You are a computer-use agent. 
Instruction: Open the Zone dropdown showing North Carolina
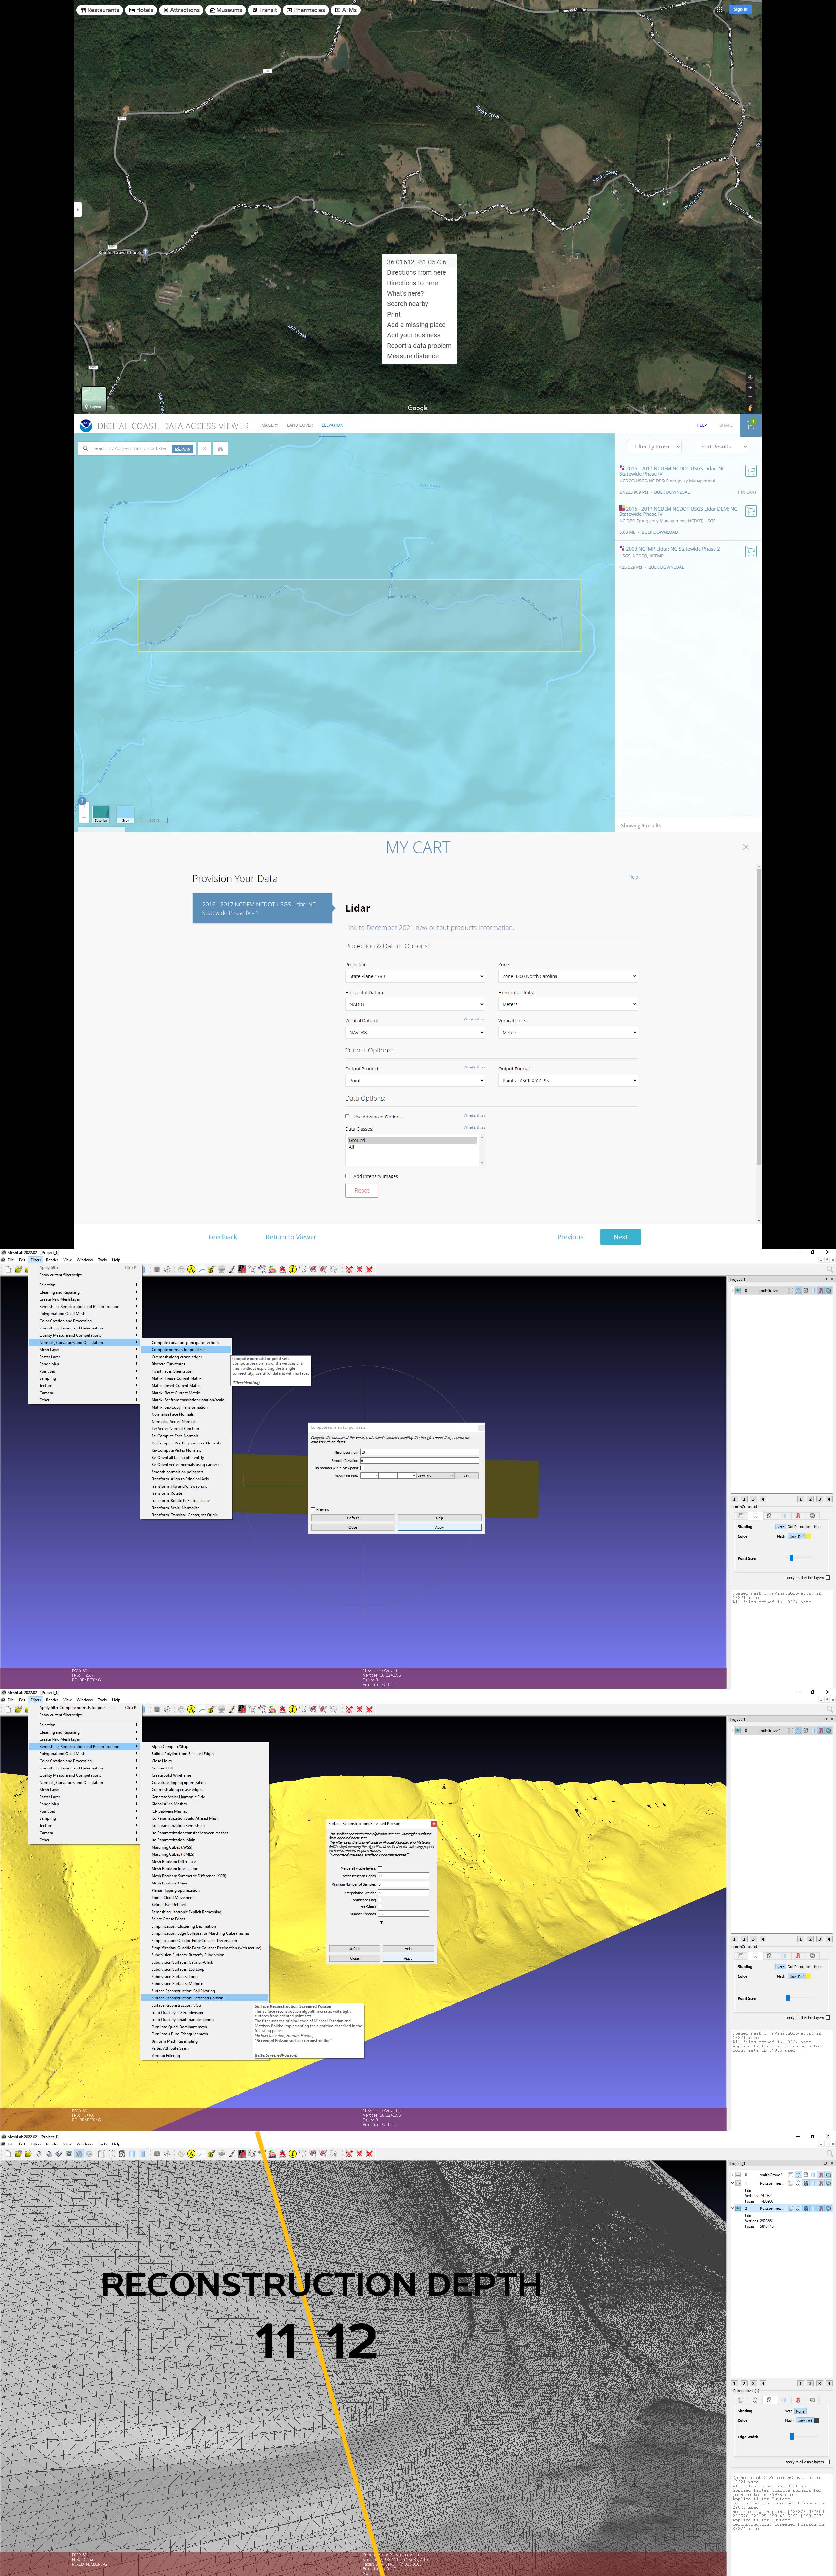(568, 976)
